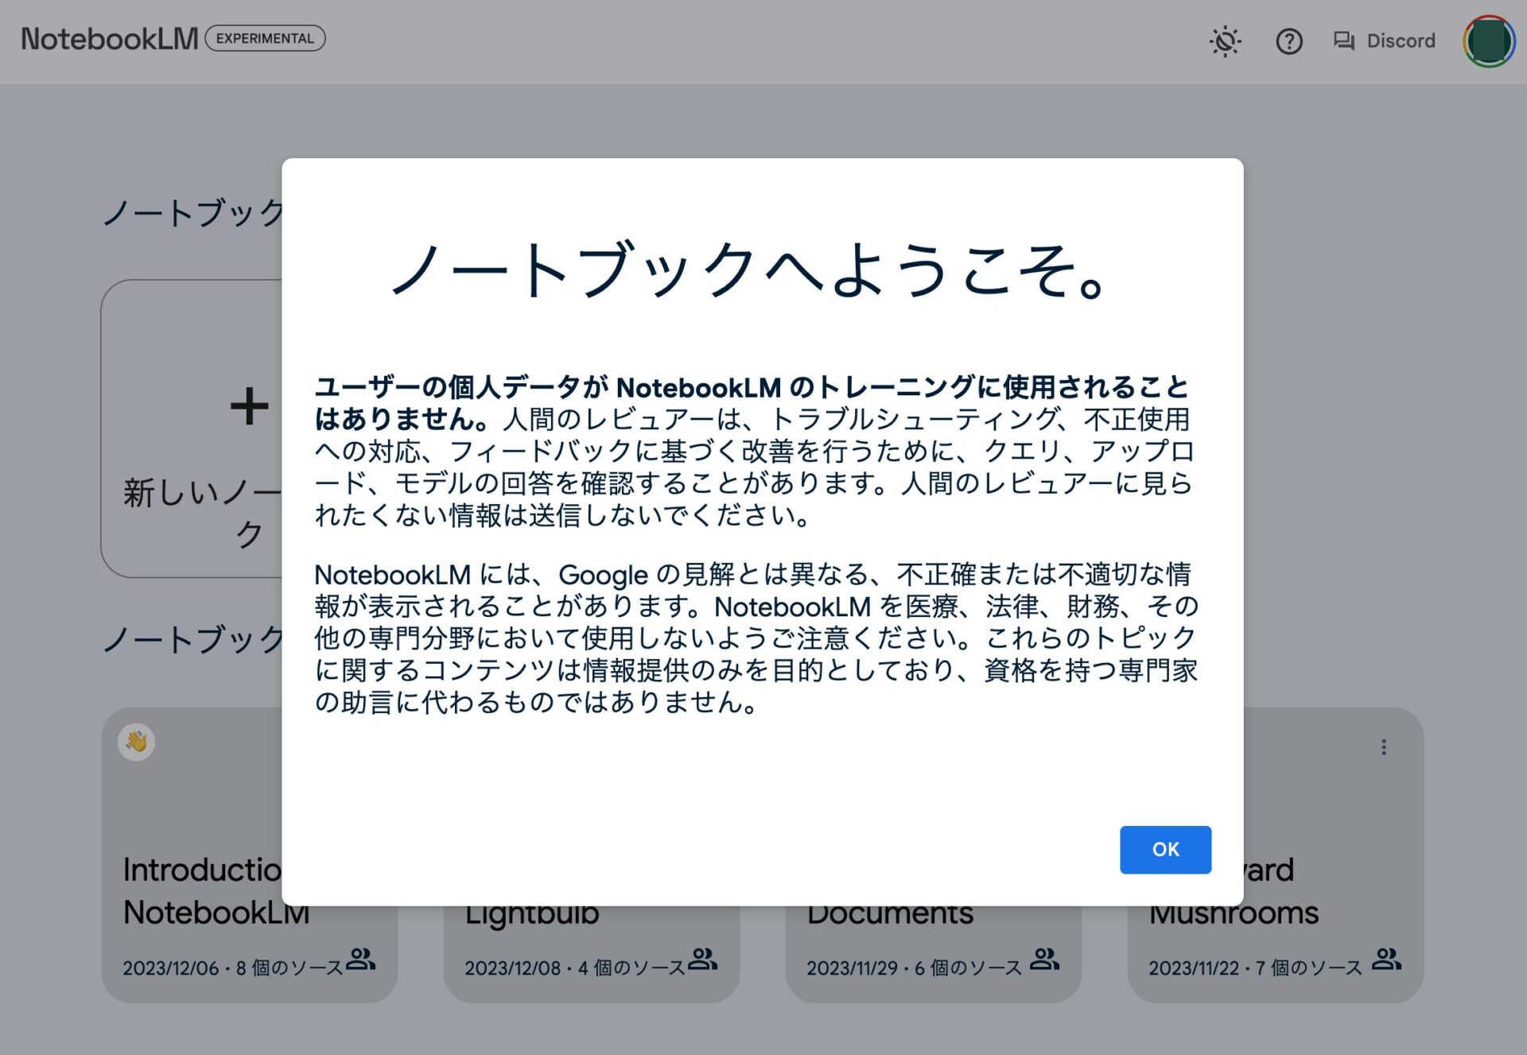Click waving hand emoji on Introduction notebook
This screenshot has height=1055, width=1527.
click(x=137, y=743)
